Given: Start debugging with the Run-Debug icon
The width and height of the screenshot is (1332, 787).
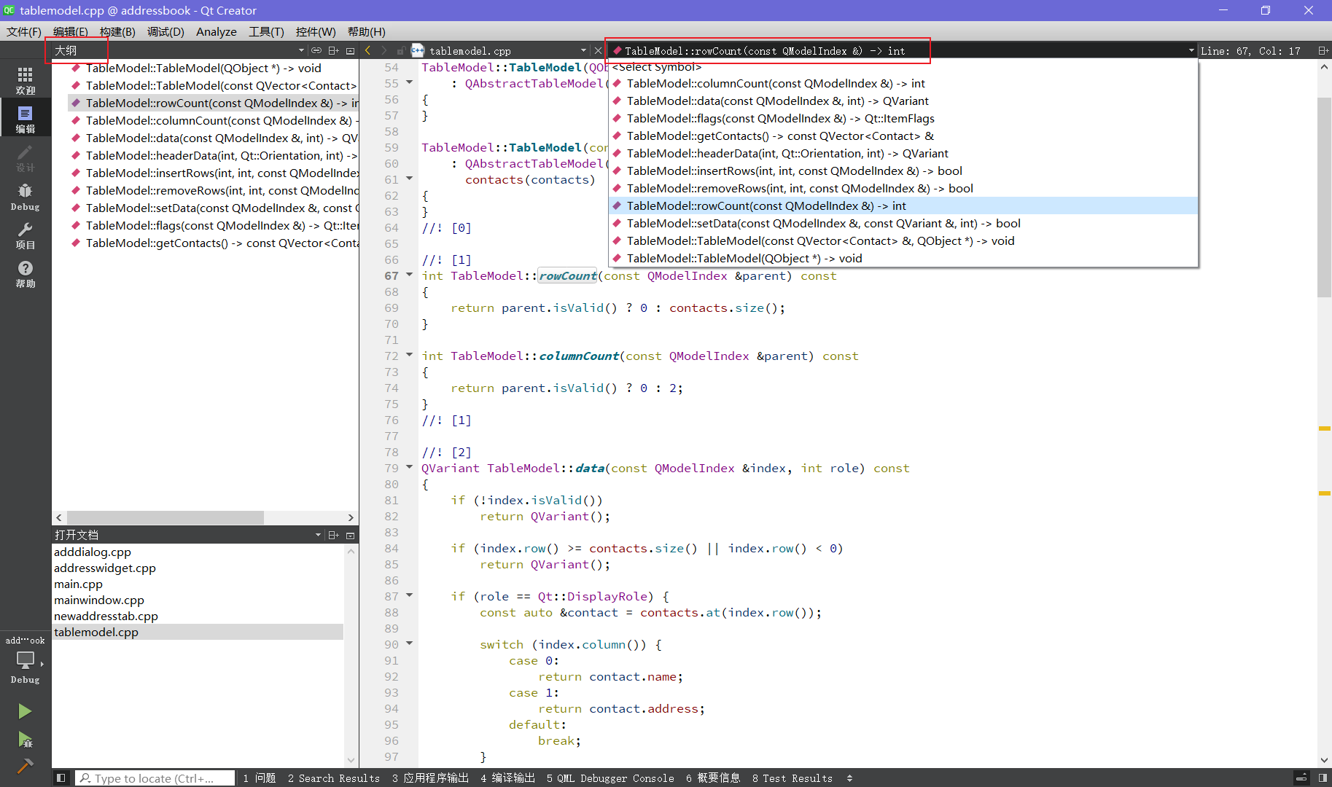Looking at the screenshot, I should (x=25, y=740).
